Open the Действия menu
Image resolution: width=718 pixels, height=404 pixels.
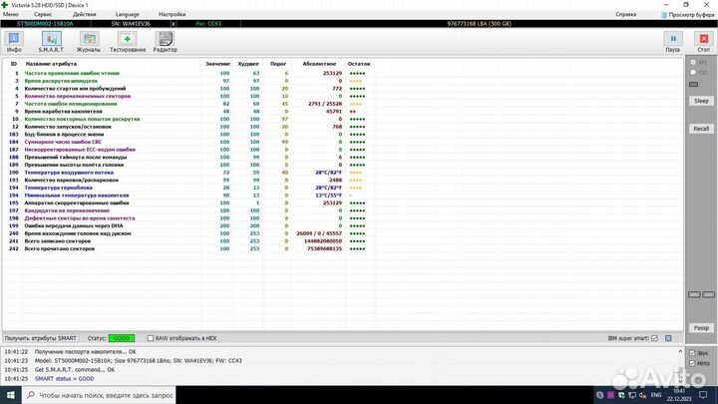pos(84,15)
